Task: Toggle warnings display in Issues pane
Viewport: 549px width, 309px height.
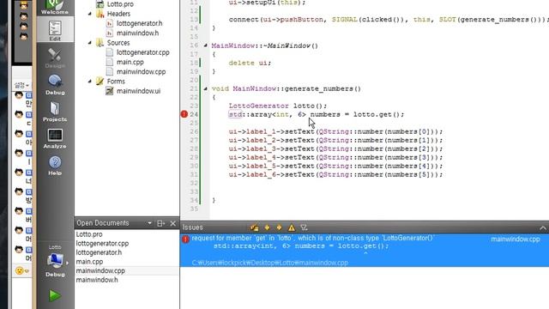Action: pyautogui.click(x=292, y=227)
